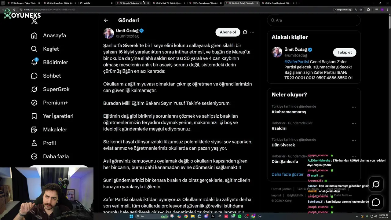Open more options for #kahramanmaraş trend
This screenshot has height=220, width=391.
click(354, 107)
